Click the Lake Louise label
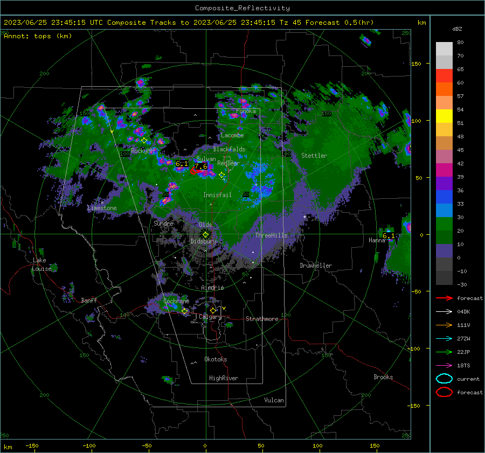 [41, 264]
